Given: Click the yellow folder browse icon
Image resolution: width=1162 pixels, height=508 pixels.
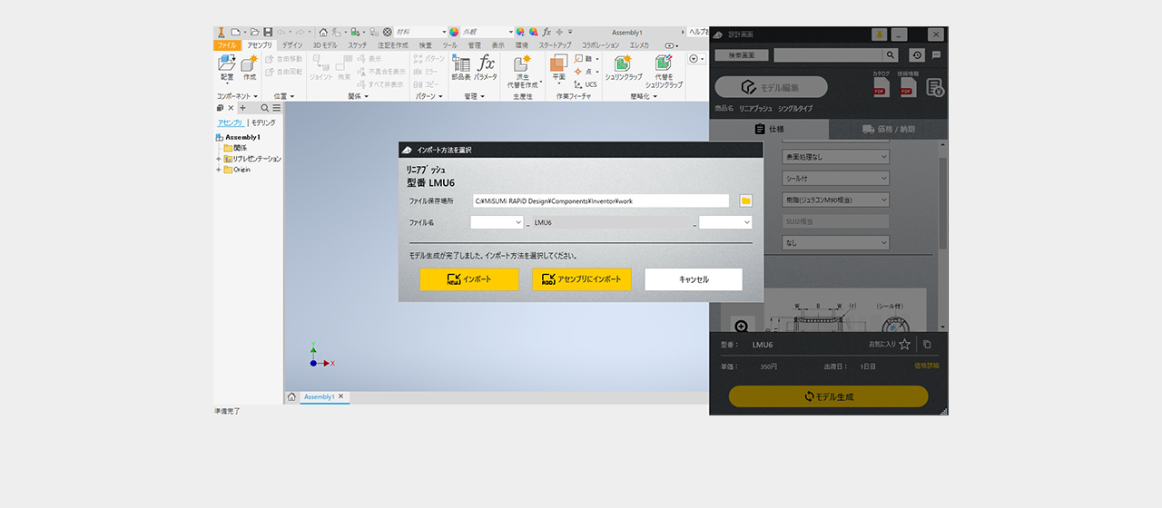Looking at the screenshot, I should point(746,200).
